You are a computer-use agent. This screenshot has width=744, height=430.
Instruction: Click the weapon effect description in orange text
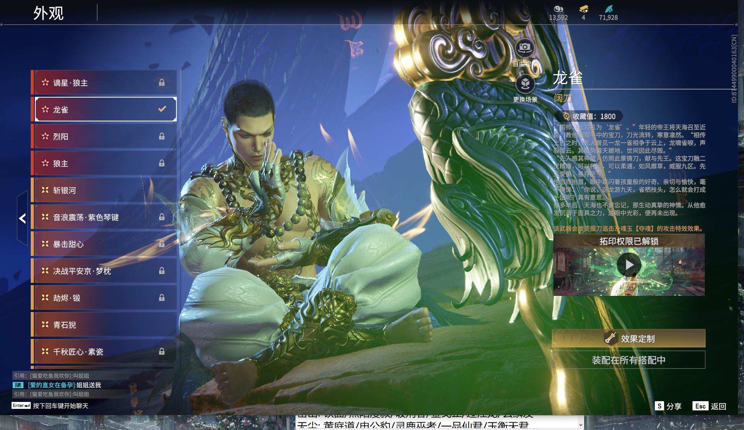(629, 229)
